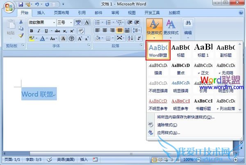Click the Redo icon in quick access toolbar
The image size is (246, 165).
tap(47, 4)
